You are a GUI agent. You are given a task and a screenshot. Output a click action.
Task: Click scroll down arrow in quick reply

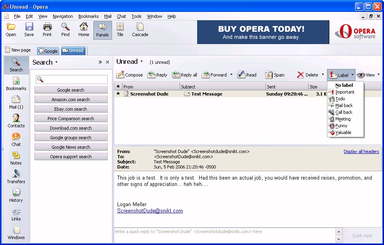[338, 239]
